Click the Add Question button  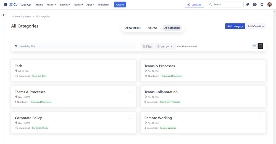pyautogui.click(x=256, y=26)
